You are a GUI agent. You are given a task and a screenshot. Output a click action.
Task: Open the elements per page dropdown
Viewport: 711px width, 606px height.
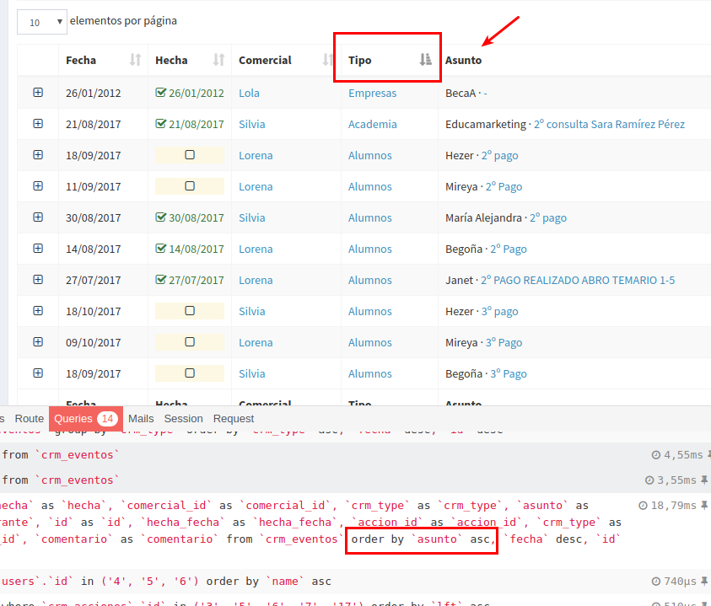(41, 22)
